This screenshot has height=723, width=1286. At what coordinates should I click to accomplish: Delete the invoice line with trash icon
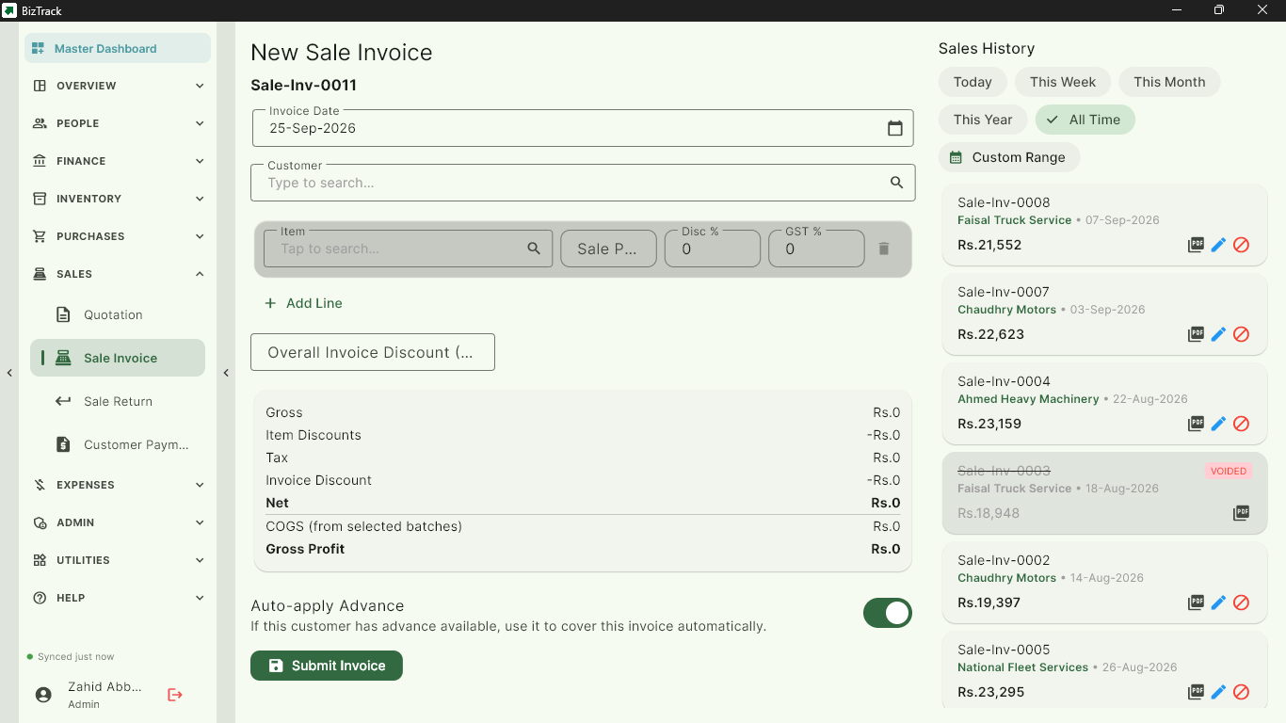point(883,249)
